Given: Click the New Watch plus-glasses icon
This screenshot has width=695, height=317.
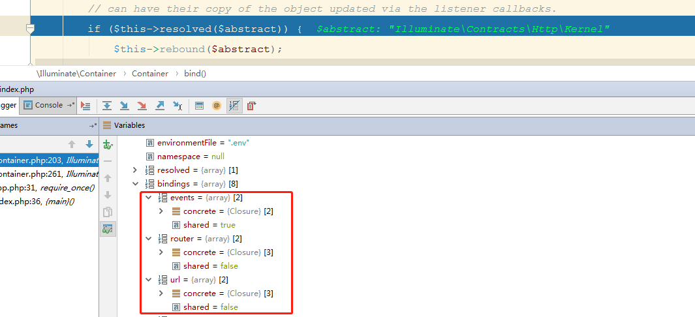Looking at the screenshot, I should 107,144.
